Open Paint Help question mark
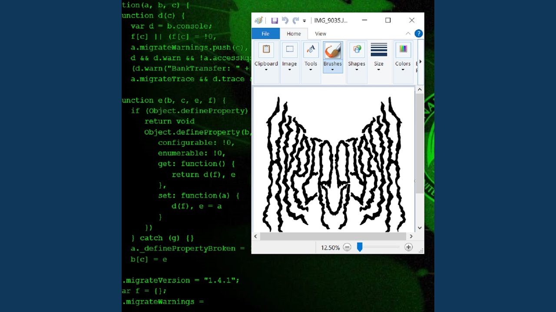The width and height of the screenshot is (556, 312). (418, 33)
